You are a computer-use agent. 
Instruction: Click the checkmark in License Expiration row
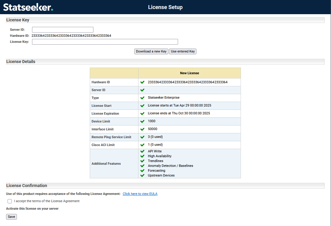(x=142, y=113)
